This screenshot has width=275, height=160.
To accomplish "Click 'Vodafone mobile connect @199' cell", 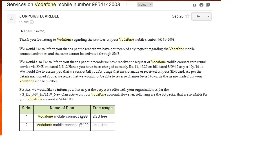I will tap(62, 126).
